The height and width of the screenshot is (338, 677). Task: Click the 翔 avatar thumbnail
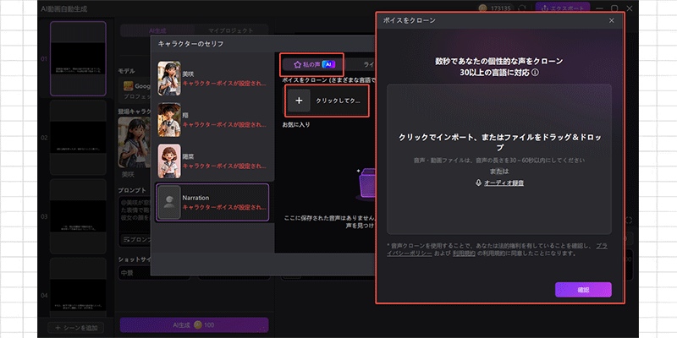pos(169,120)
